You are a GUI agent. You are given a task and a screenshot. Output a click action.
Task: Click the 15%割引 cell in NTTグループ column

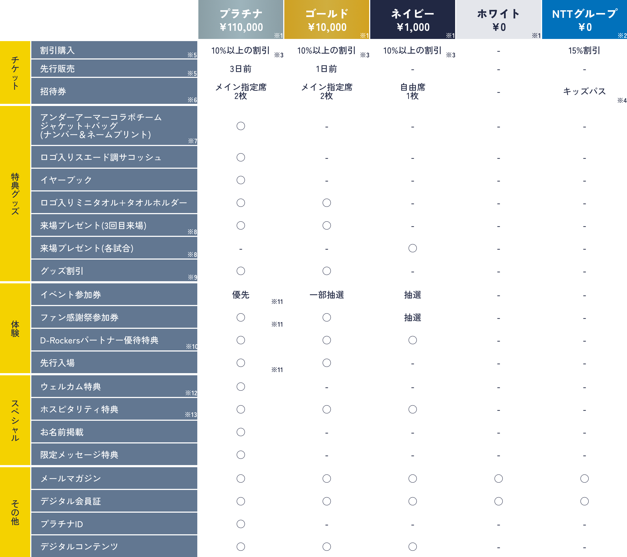(584, 50)
